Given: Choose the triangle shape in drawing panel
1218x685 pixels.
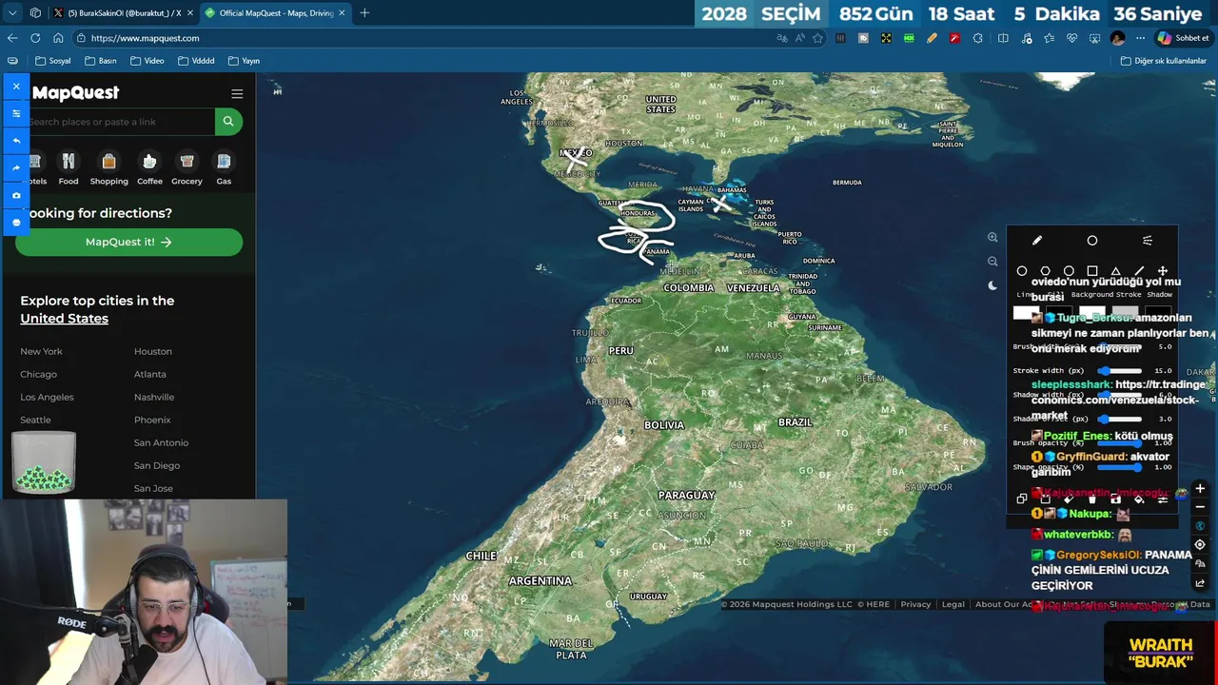Looking at the screenshot, I should click(1115, 271).
